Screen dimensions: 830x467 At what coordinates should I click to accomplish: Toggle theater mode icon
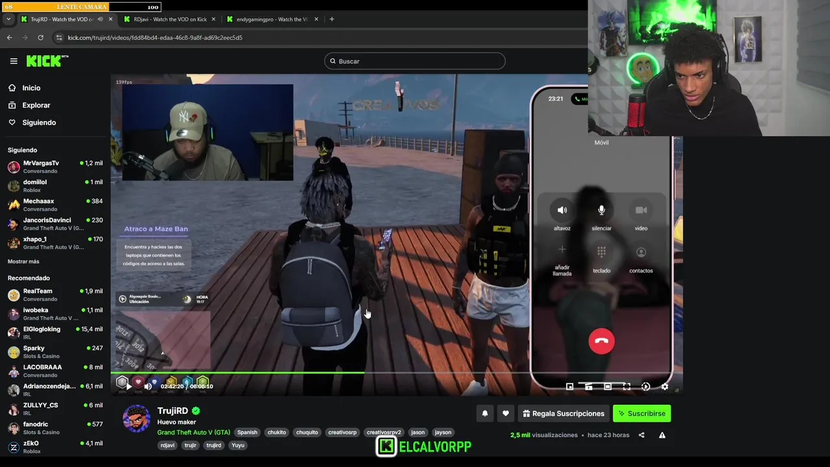608,387
